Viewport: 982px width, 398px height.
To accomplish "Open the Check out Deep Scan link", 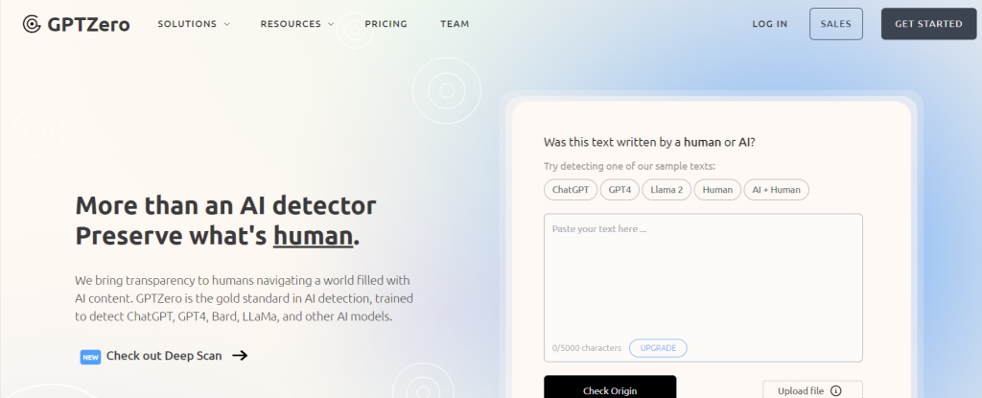I will pyautogui.click(x=164, y=356).
